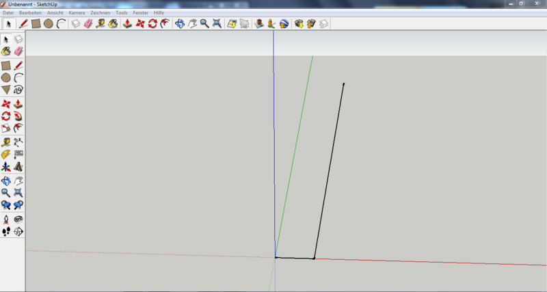Open the Datei menu
The height and width of the screenshot is (292, 547).
(x=8, y=12)
